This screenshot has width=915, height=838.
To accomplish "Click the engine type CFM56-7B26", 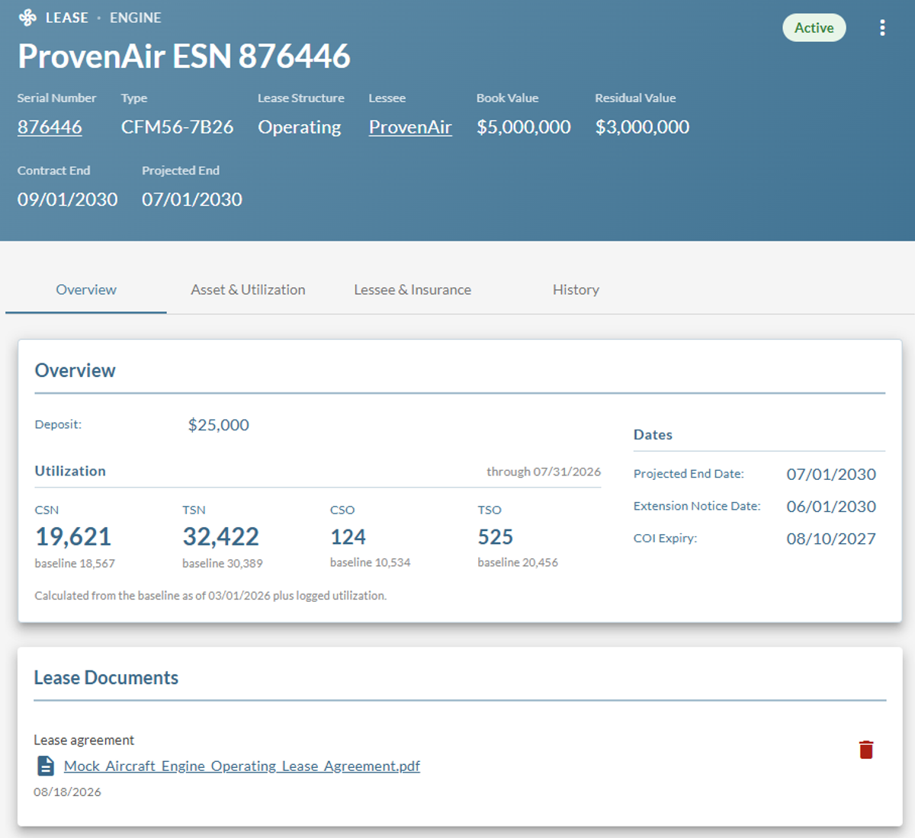I will (x=177, y=127).
